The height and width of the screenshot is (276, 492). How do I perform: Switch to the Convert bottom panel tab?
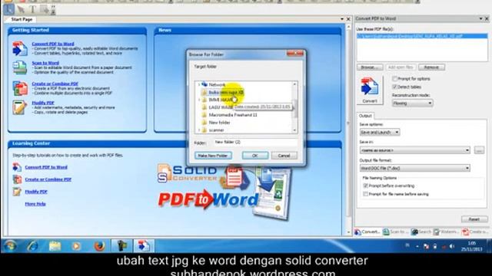coord(367,232)
